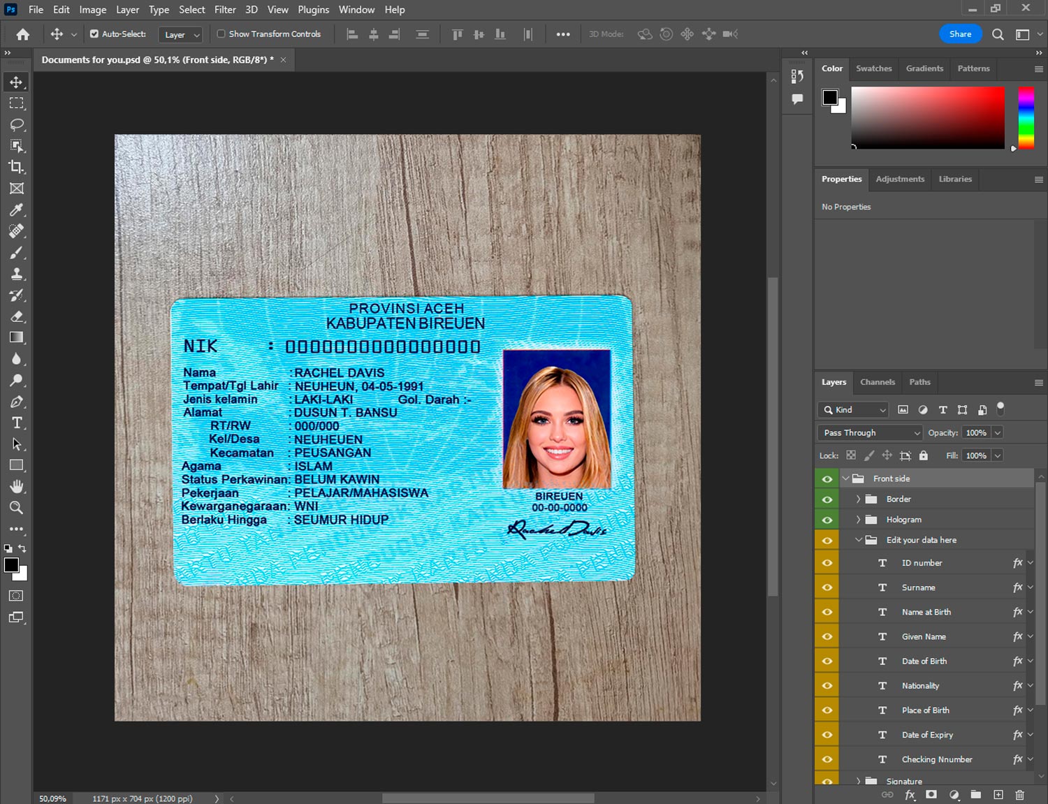The width and height of the screenshot is (1048, 804).
Task: Open the Pass Through blend mode dropdown
Action: pyautogui.click(x=871, y=433)
